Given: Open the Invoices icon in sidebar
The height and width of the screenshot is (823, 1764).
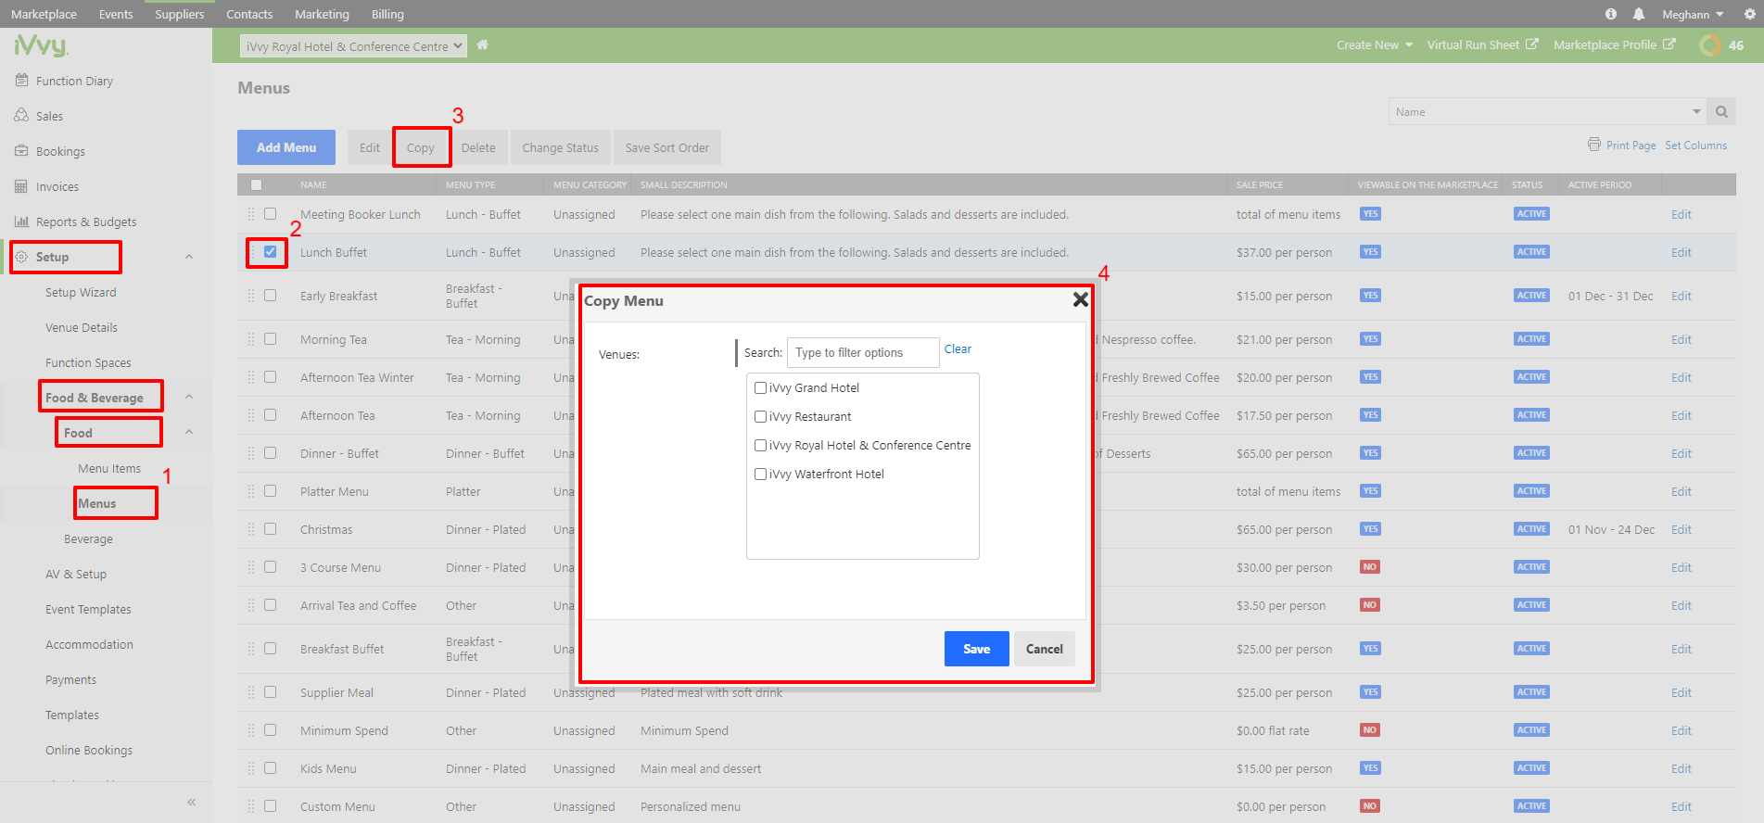Looking at the screenshot, I should pos(21,186).
